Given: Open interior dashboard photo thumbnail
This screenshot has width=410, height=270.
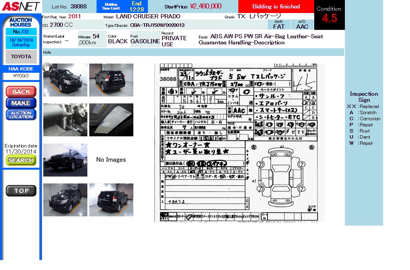Looking at the screenshot, I should (x=65, y=120).
